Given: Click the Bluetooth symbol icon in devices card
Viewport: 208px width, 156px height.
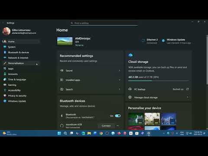Looking at the screenshot, I should (x=62, y=116).
